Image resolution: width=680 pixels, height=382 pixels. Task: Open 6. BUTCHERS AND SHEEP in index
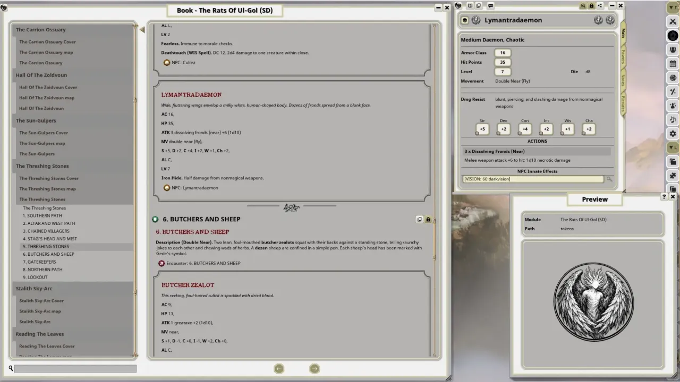click(48, 254)
